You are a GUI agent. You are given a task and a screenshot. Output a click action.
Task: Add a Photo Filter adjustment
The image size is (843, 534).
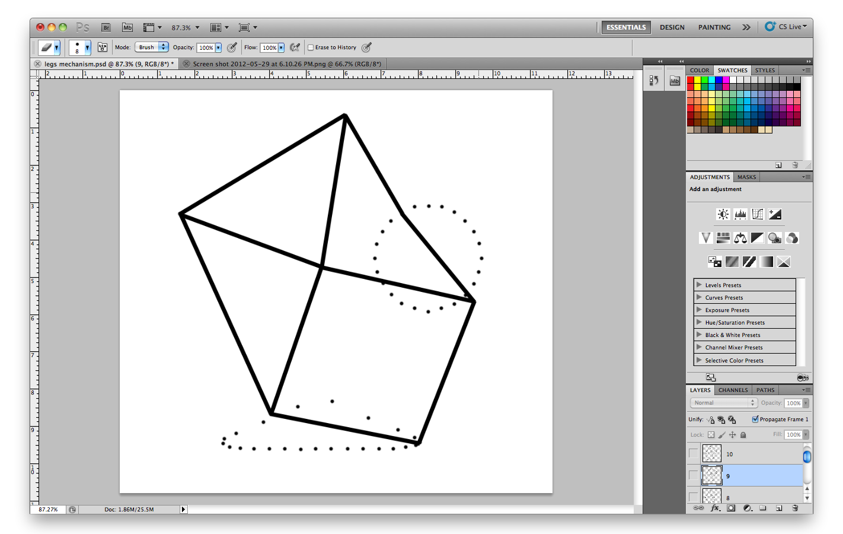[775, 238]
